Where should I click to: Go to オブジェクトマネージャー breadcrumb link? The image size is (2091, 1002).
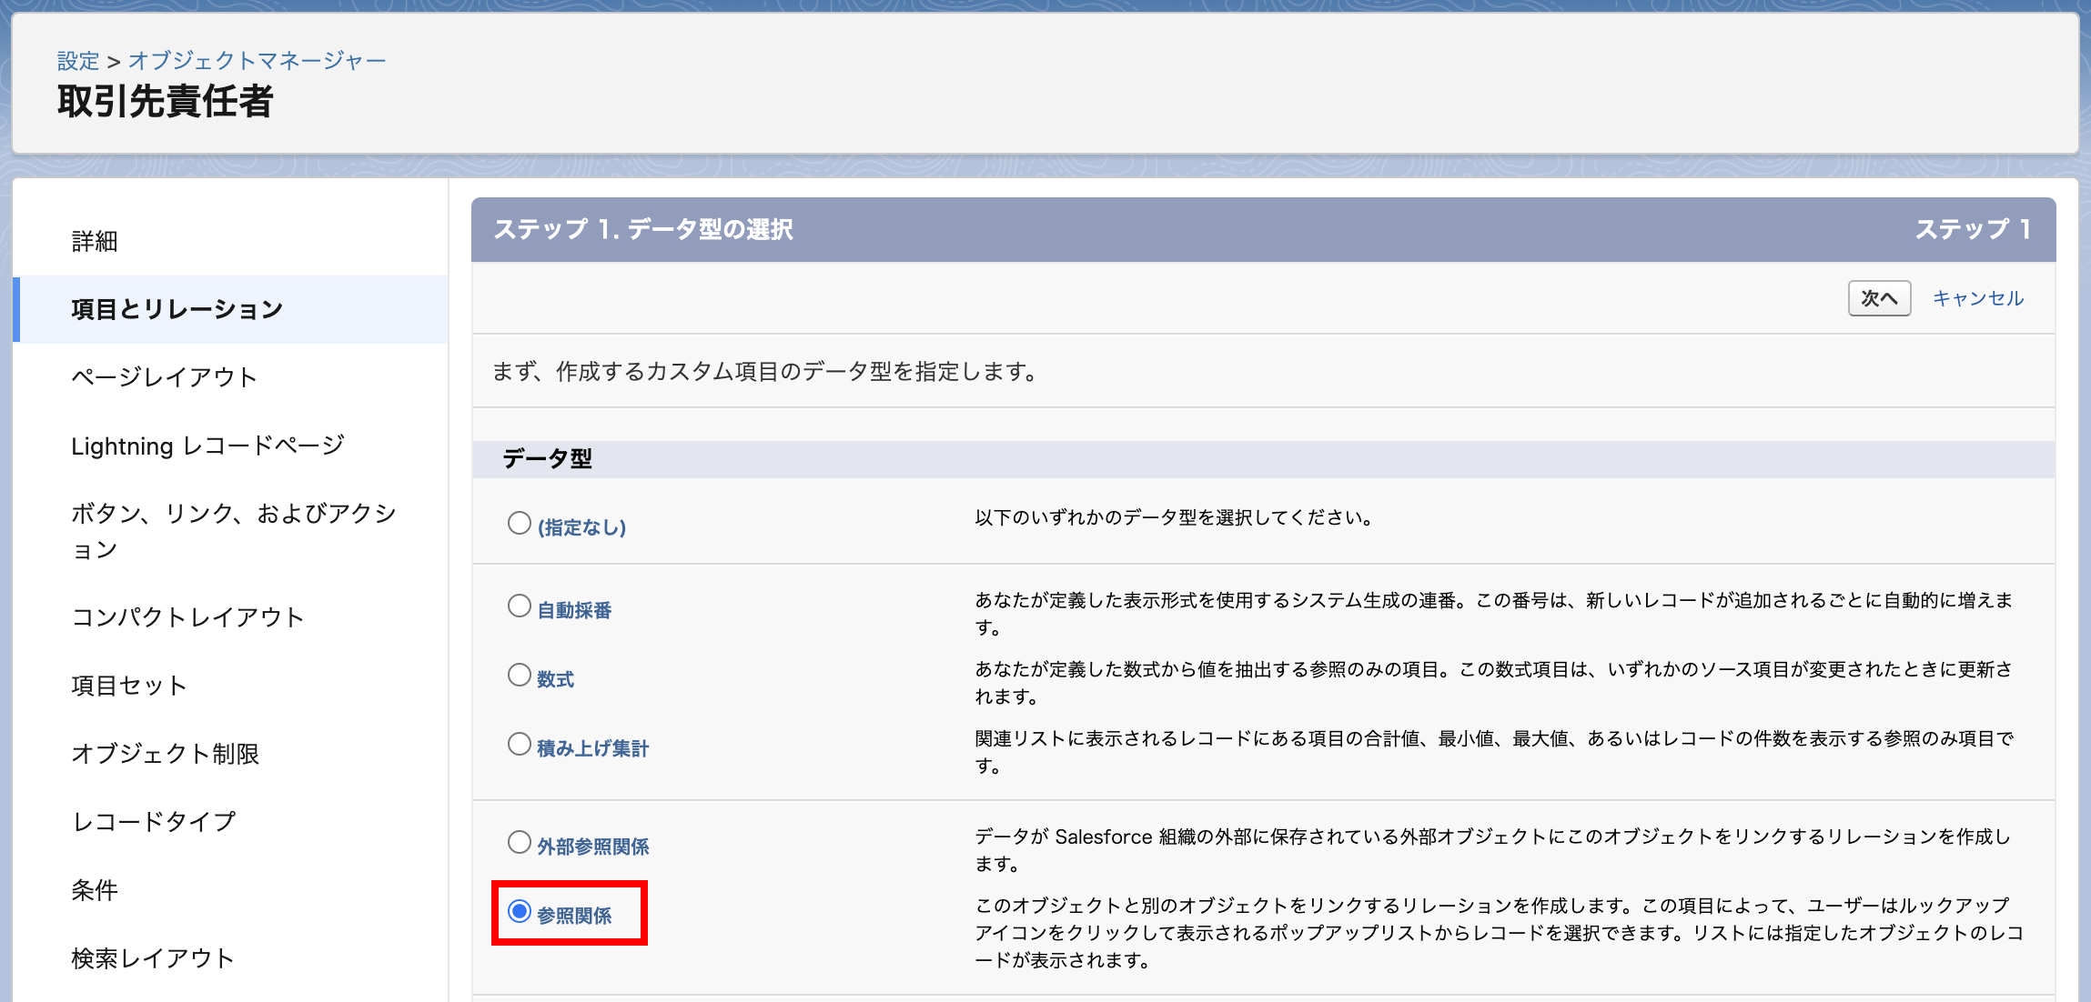click(x=257, y=61)
